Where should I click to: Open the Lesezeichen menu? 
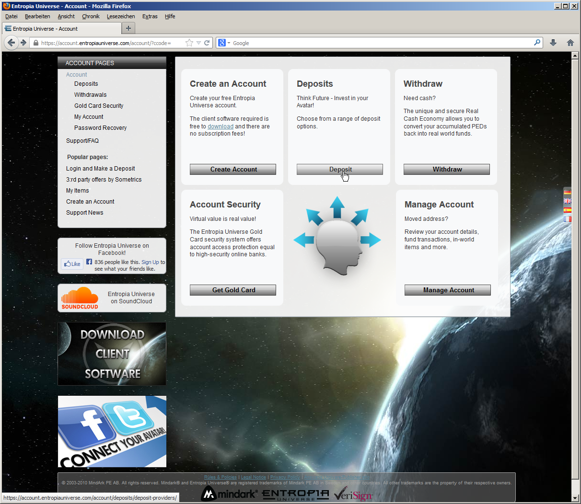121,16
